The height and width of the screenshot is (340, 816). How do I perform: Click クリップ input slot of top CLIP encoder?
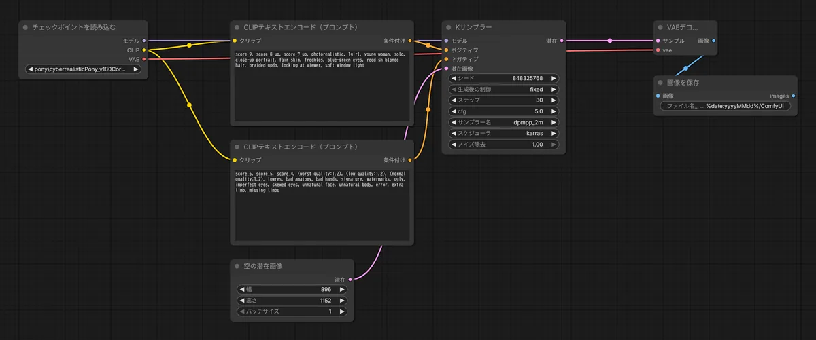(235, 41)
